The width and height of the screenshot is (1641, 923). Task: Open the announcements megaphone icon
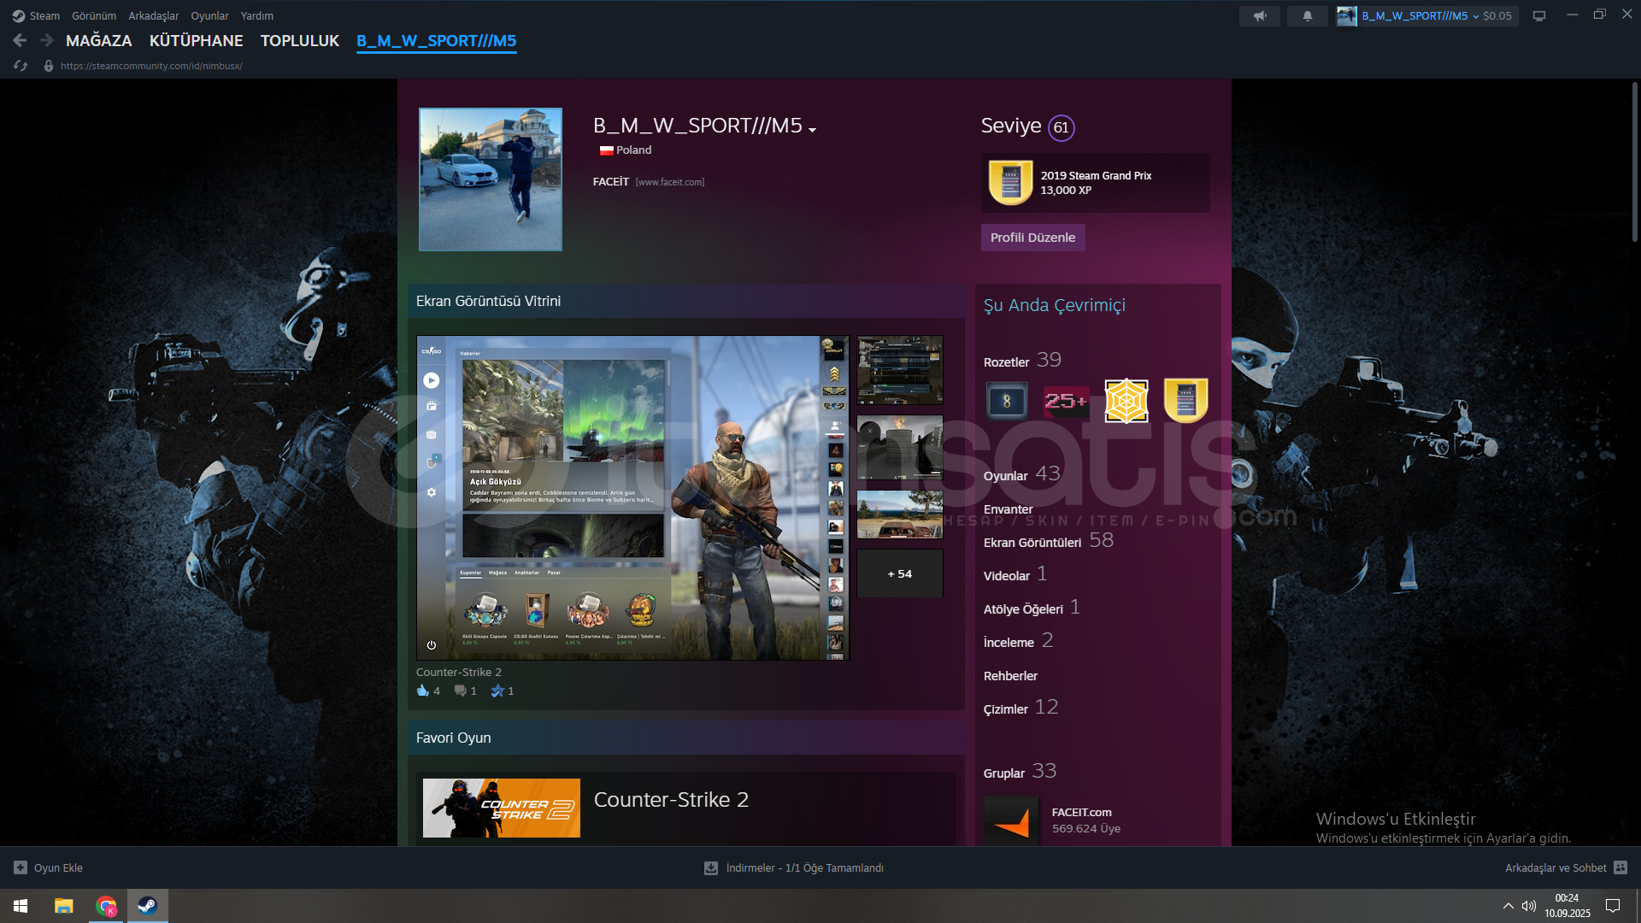(x=1260, y=15)
